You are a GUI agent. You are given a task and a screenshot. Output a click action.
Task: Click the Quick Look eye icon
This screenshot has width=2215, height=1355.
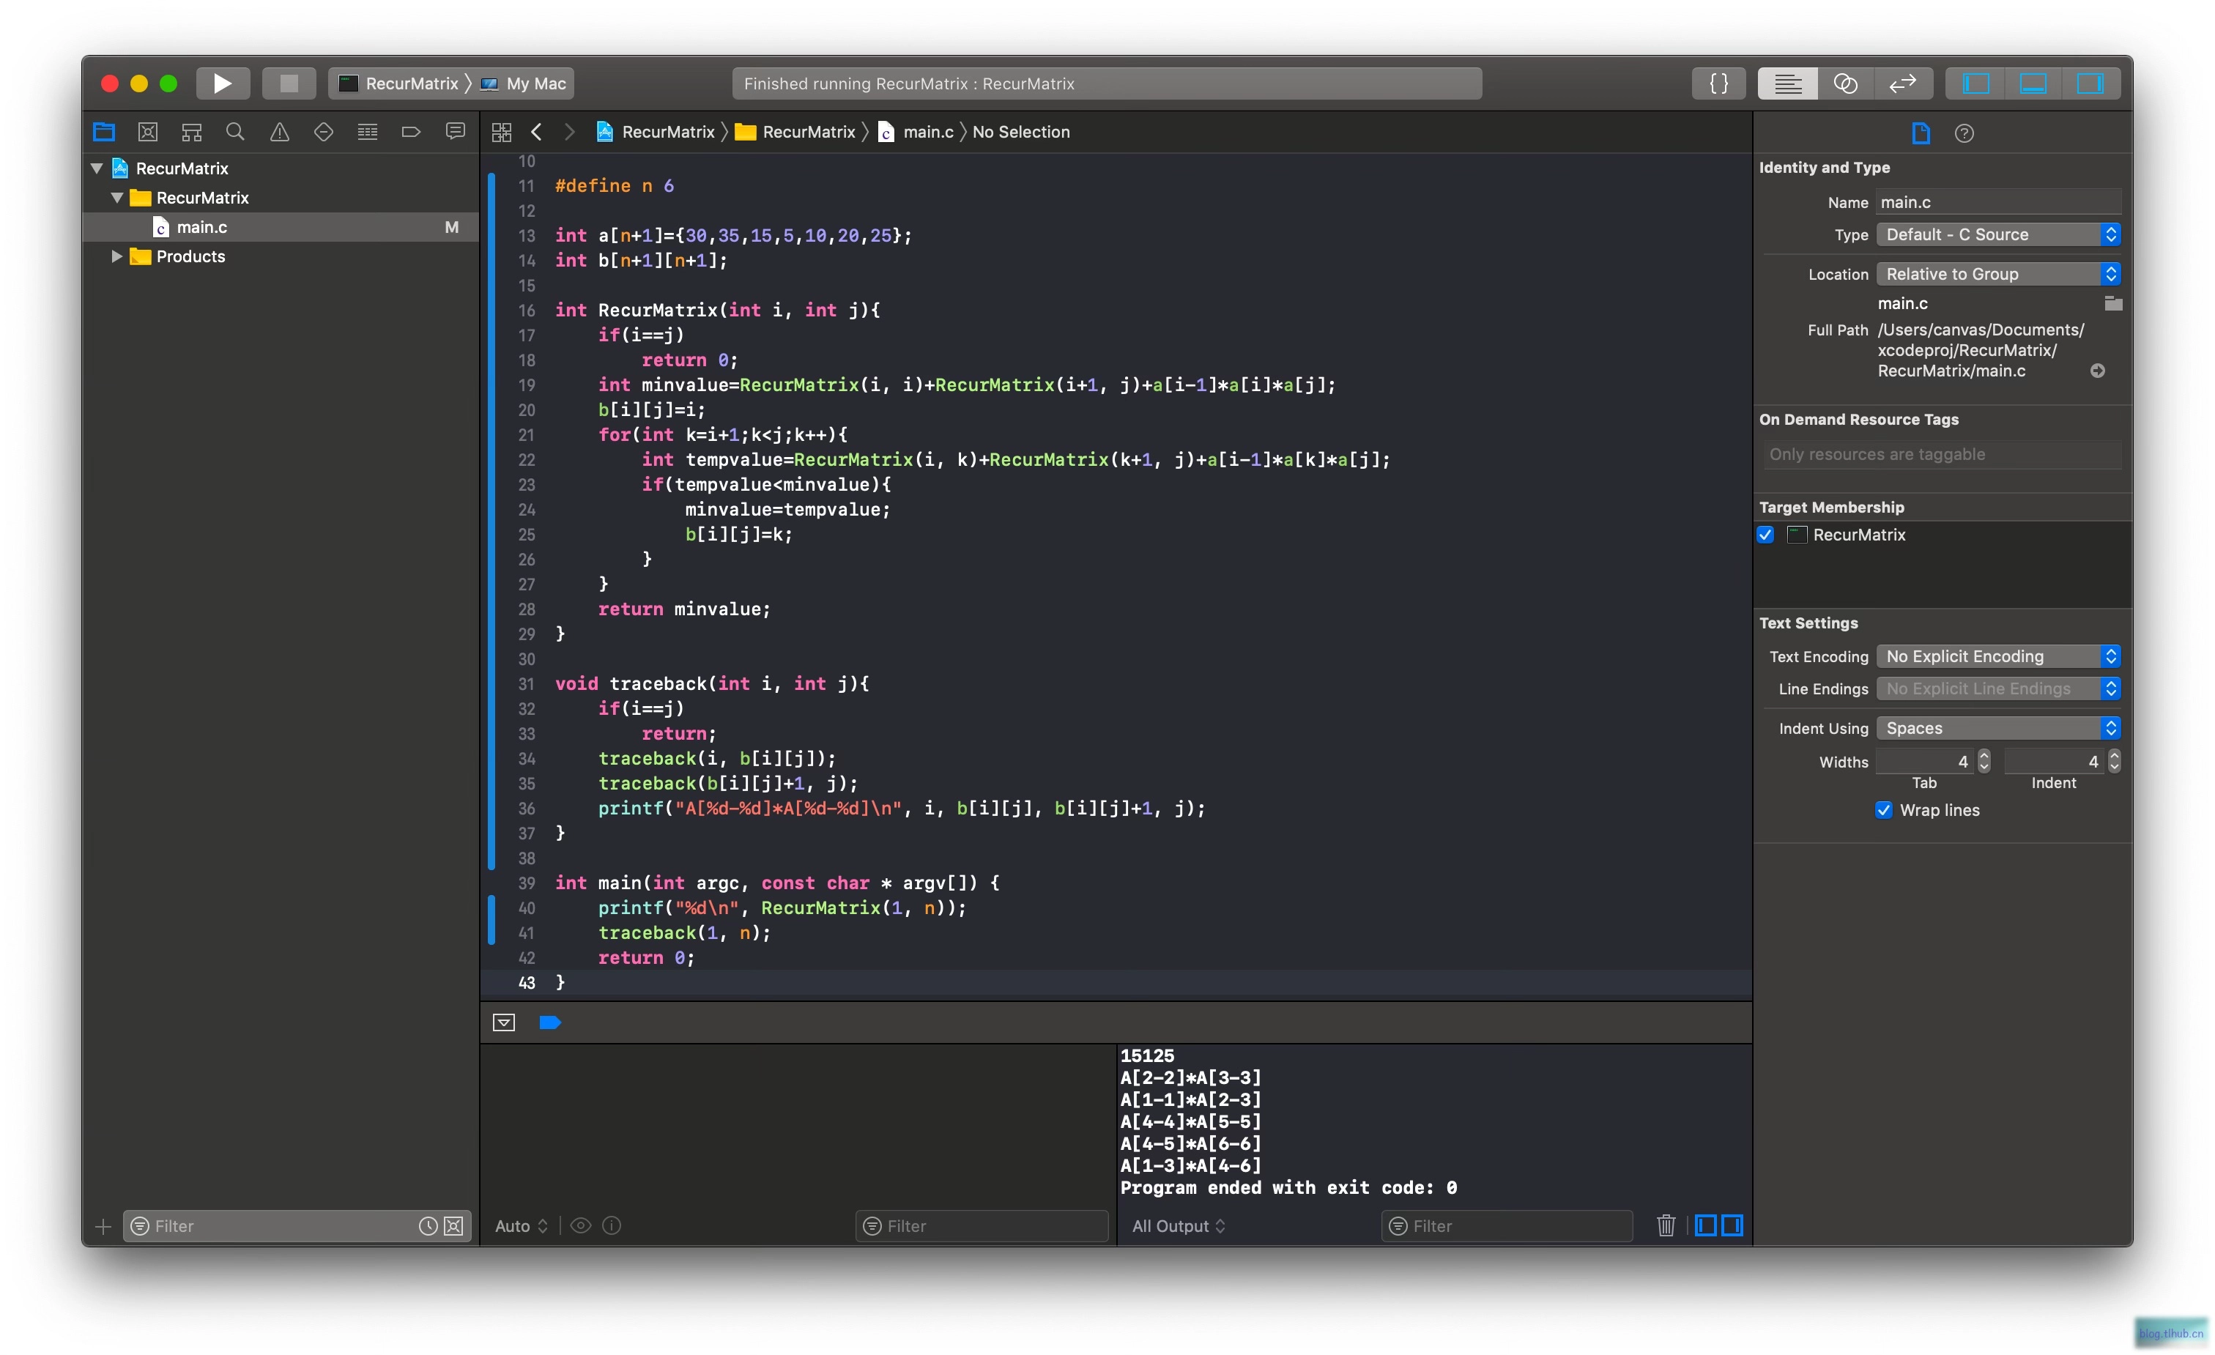[581, 1225]
